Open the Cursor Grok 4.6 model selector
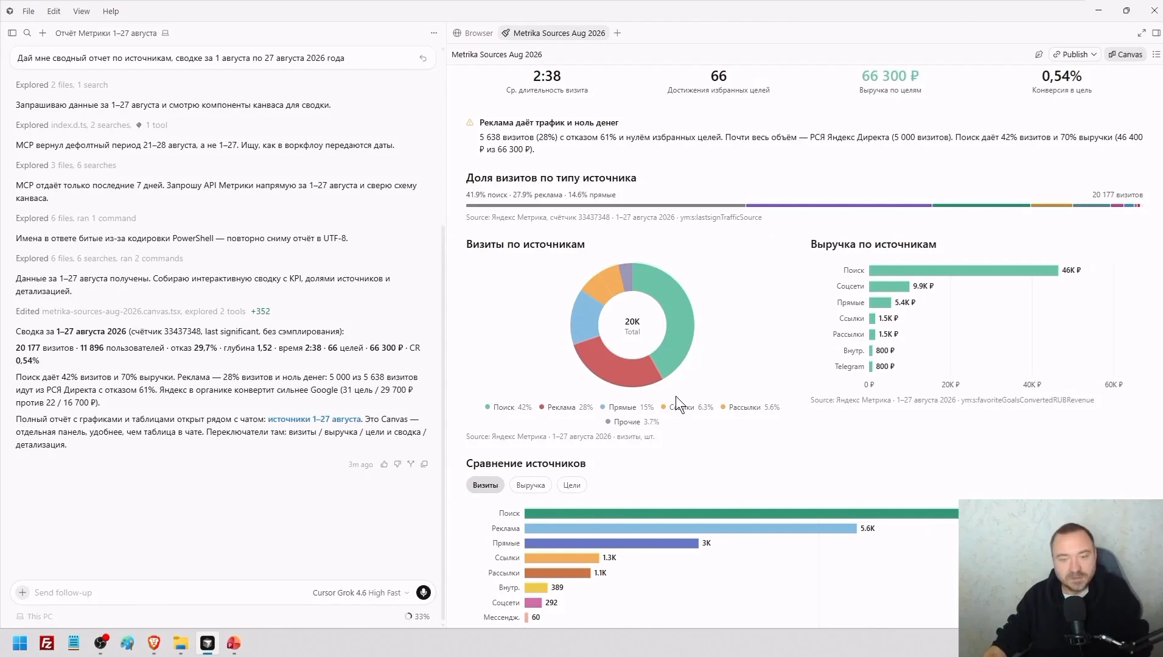 (x=361, y=592)
